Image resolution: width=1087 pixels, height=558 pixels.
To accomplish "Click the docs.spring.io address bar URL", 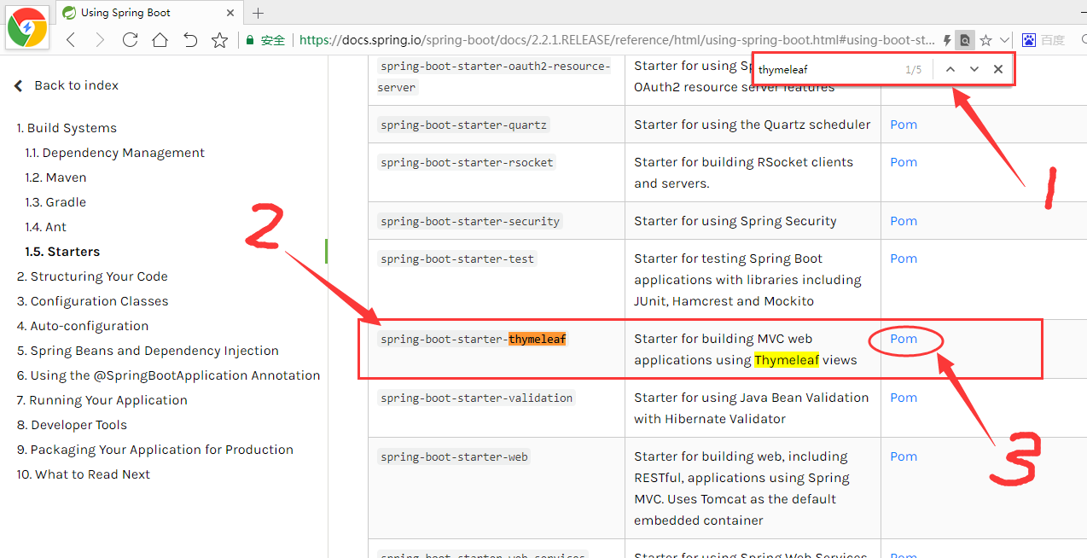I will coord(616,40).
